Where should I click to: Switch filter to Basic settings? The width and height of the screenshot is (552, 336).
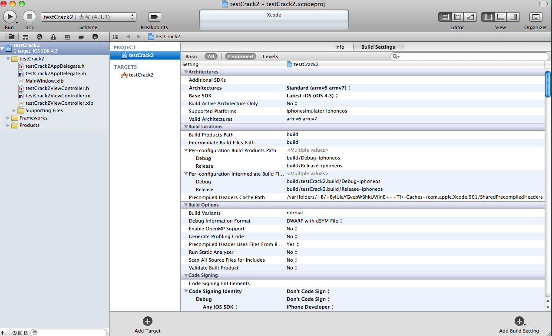[192, 57]
